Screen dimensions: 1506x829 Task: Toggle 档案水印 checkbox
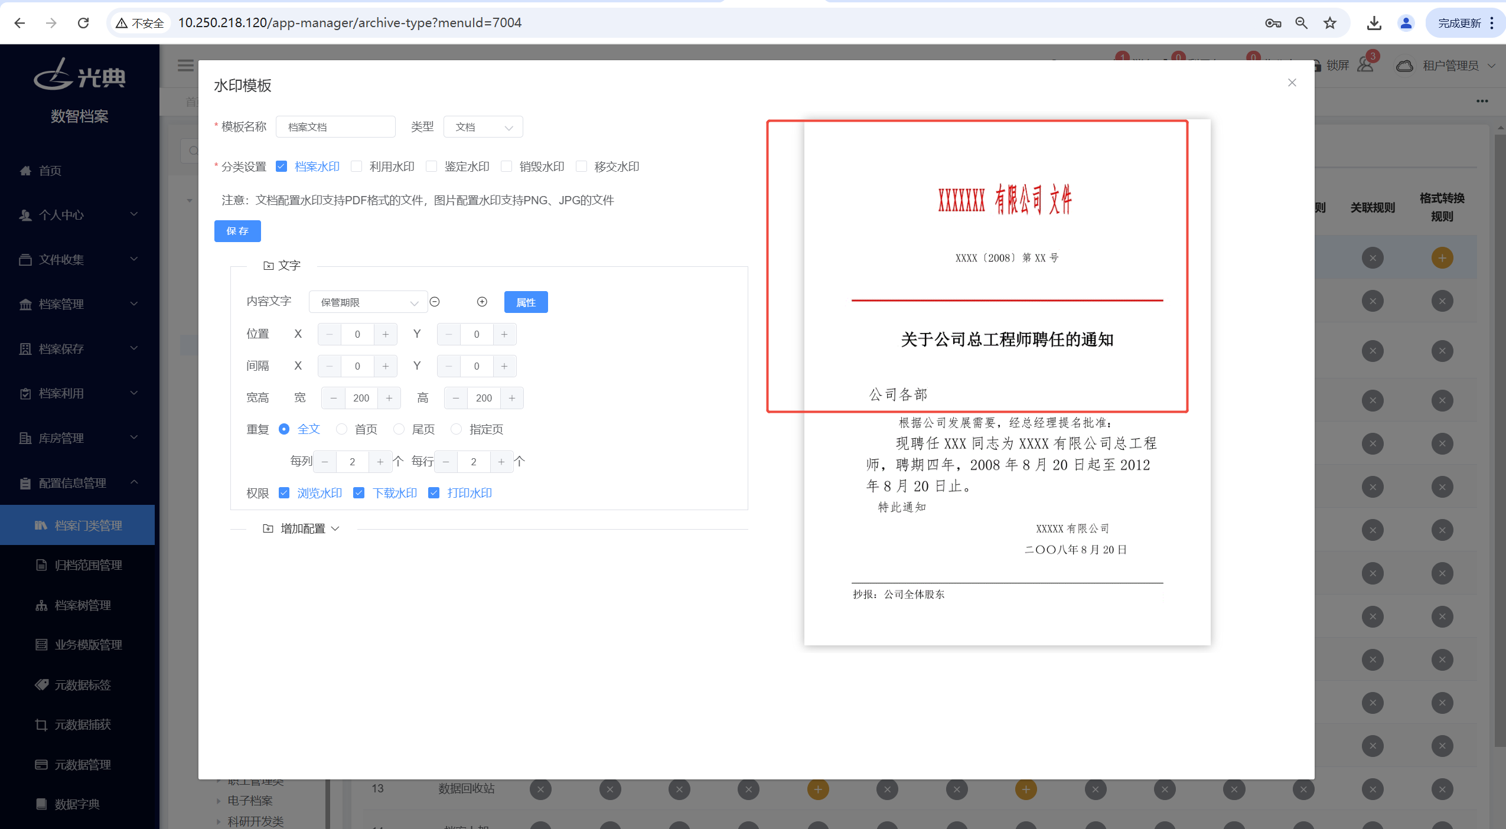coord(281,167)
